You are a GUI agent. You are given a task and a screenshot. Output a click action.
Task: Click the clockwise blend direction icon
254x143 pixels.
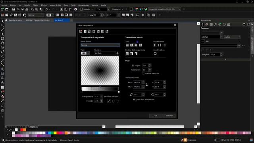[x=113, y=101]
